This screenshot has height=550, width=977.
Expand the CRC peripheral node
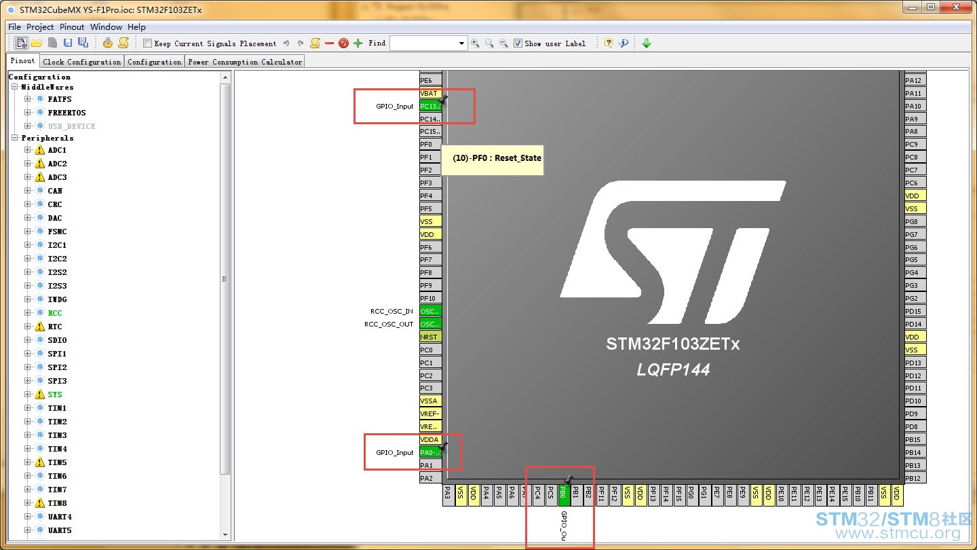pos(28,204)
